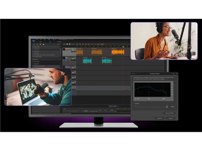The width and height of the screenshot is (202, 151).
Task: Click the Previous button
Action: 160,118
